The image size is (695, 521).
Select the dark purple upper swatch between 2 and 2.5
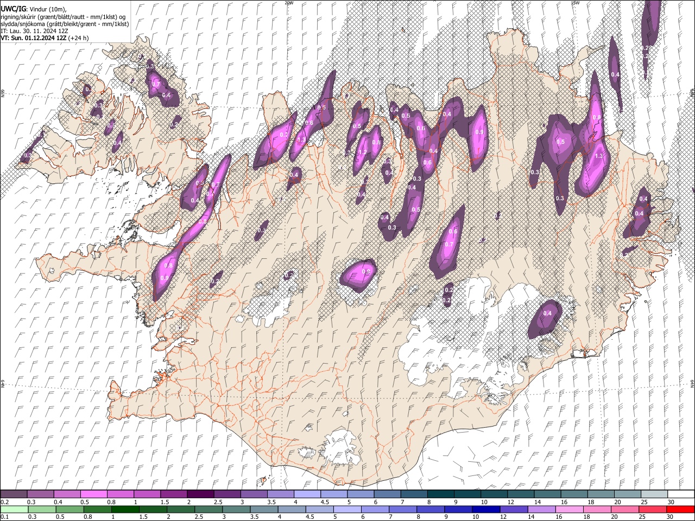(200, 494)
